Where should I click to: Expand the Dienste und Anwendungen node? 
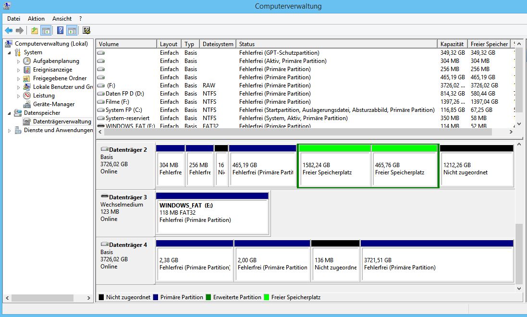[10, 131]
